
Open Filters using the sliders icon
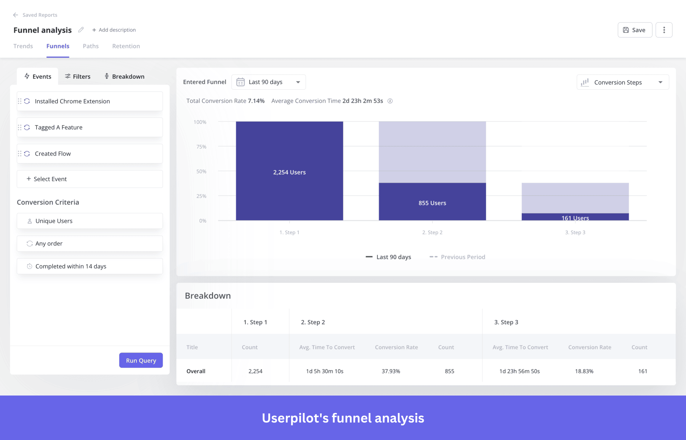[67, 76]
